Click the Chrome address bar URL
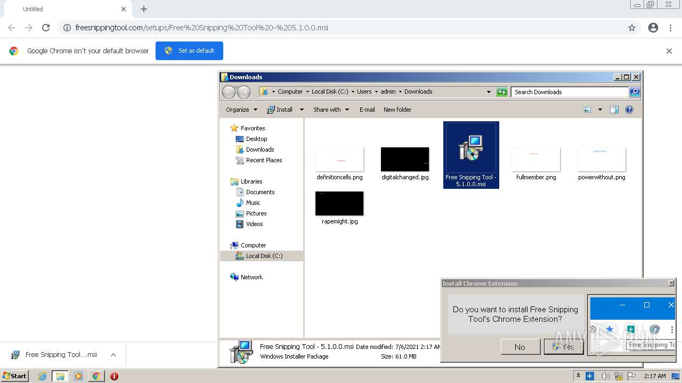 pos(201,28)
